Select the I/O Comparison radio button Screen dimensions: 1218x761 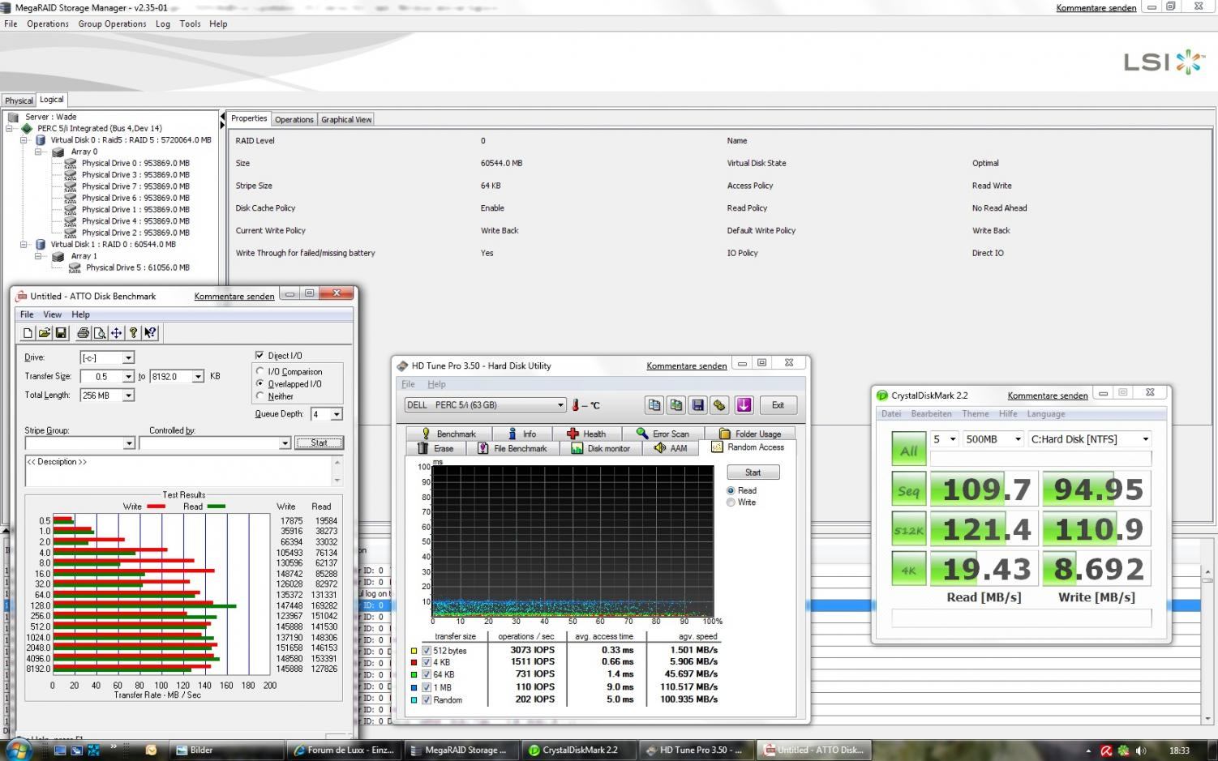(260, 371)
